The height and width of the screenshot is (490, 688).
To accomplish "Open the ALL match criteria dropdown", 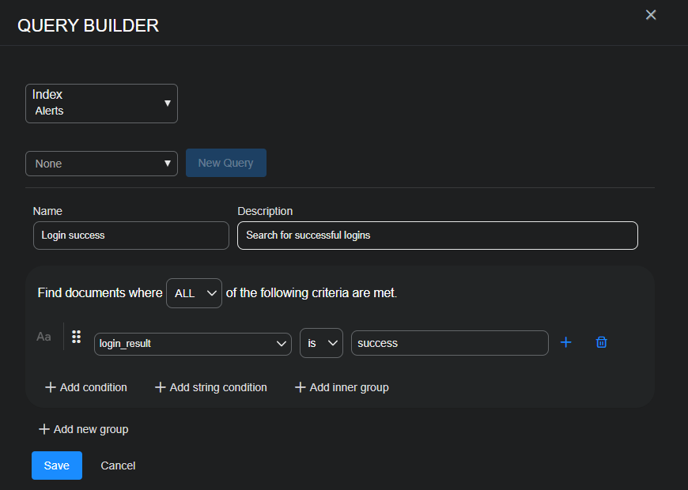I will click(193, 292).
